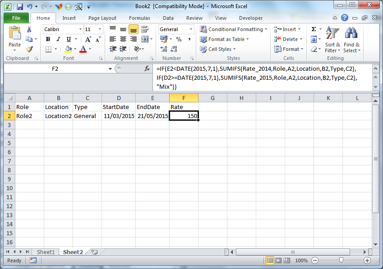Click the Insert Worksheet tab icon
The height and width of the screenshot is (269, 383).
(94, 252)
